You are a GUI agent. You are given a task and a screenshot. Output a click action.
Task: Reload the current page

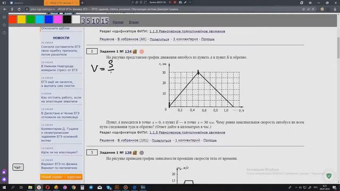19,10
